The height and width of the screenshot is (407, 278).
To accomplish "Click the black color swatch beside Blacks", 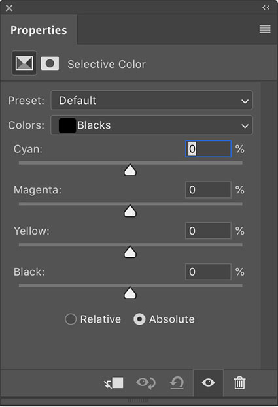I will tap(67, 125).
